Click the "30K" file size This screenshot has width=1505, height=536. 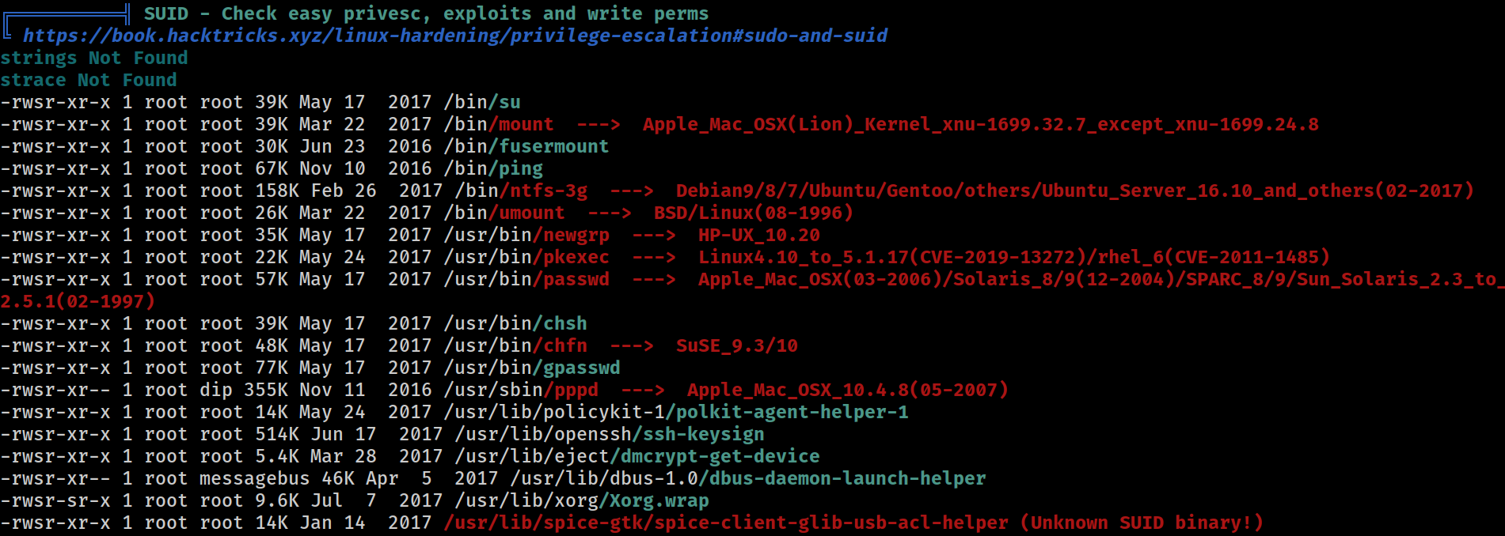(x=272, y=146)
